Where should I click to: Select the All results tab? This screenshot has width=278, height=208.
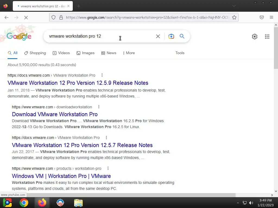point(12,53)
